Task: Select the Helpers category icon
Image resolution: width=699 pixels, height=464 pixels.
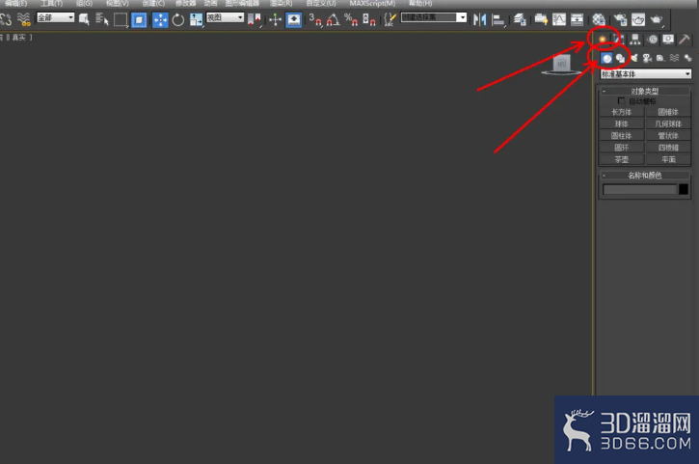Action: tap(660, 58)
